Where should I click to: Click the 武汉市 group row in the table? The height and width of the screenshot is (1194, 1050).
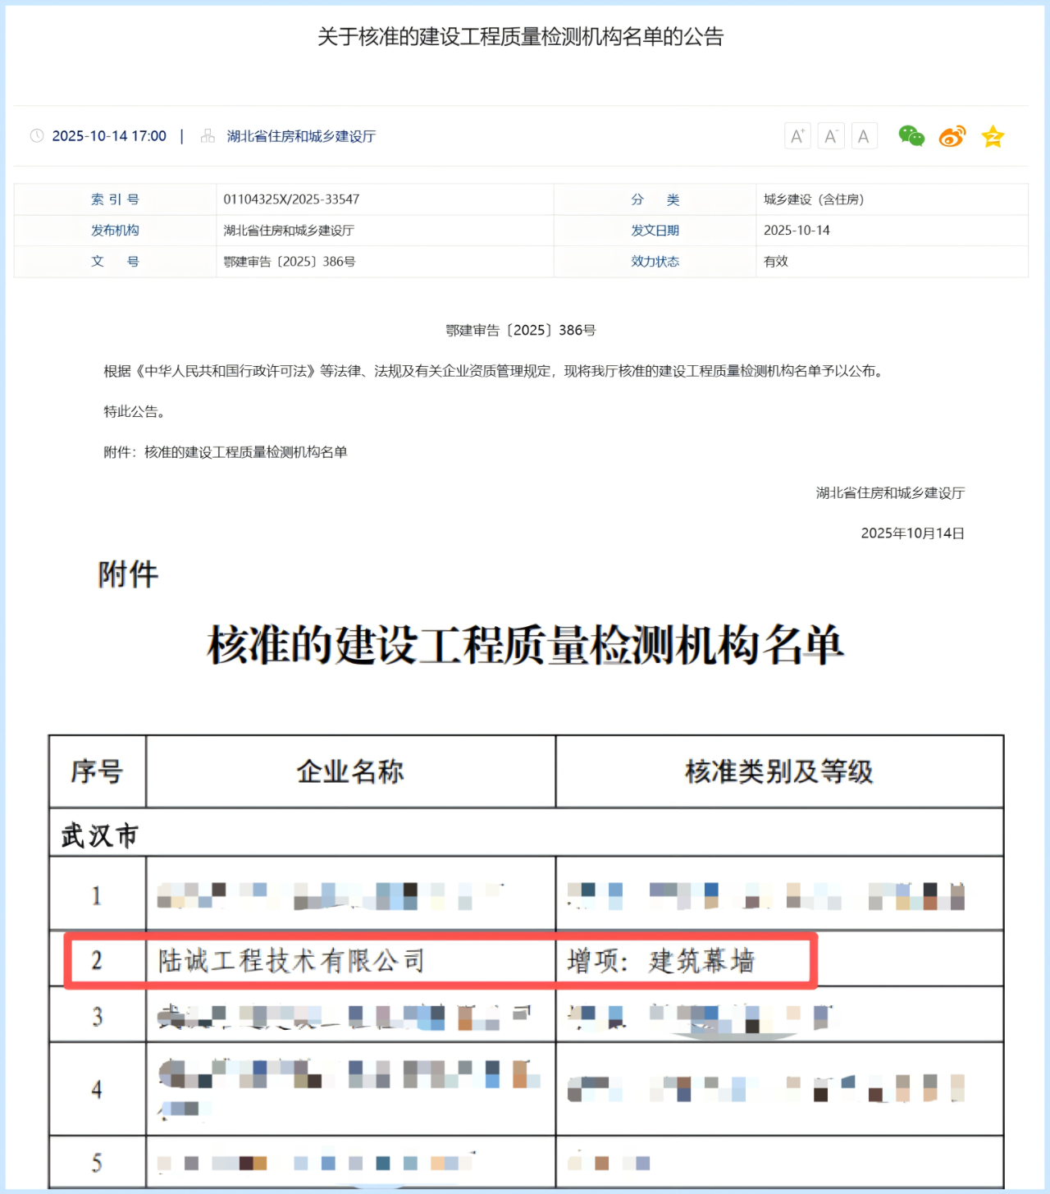(100, 835)
